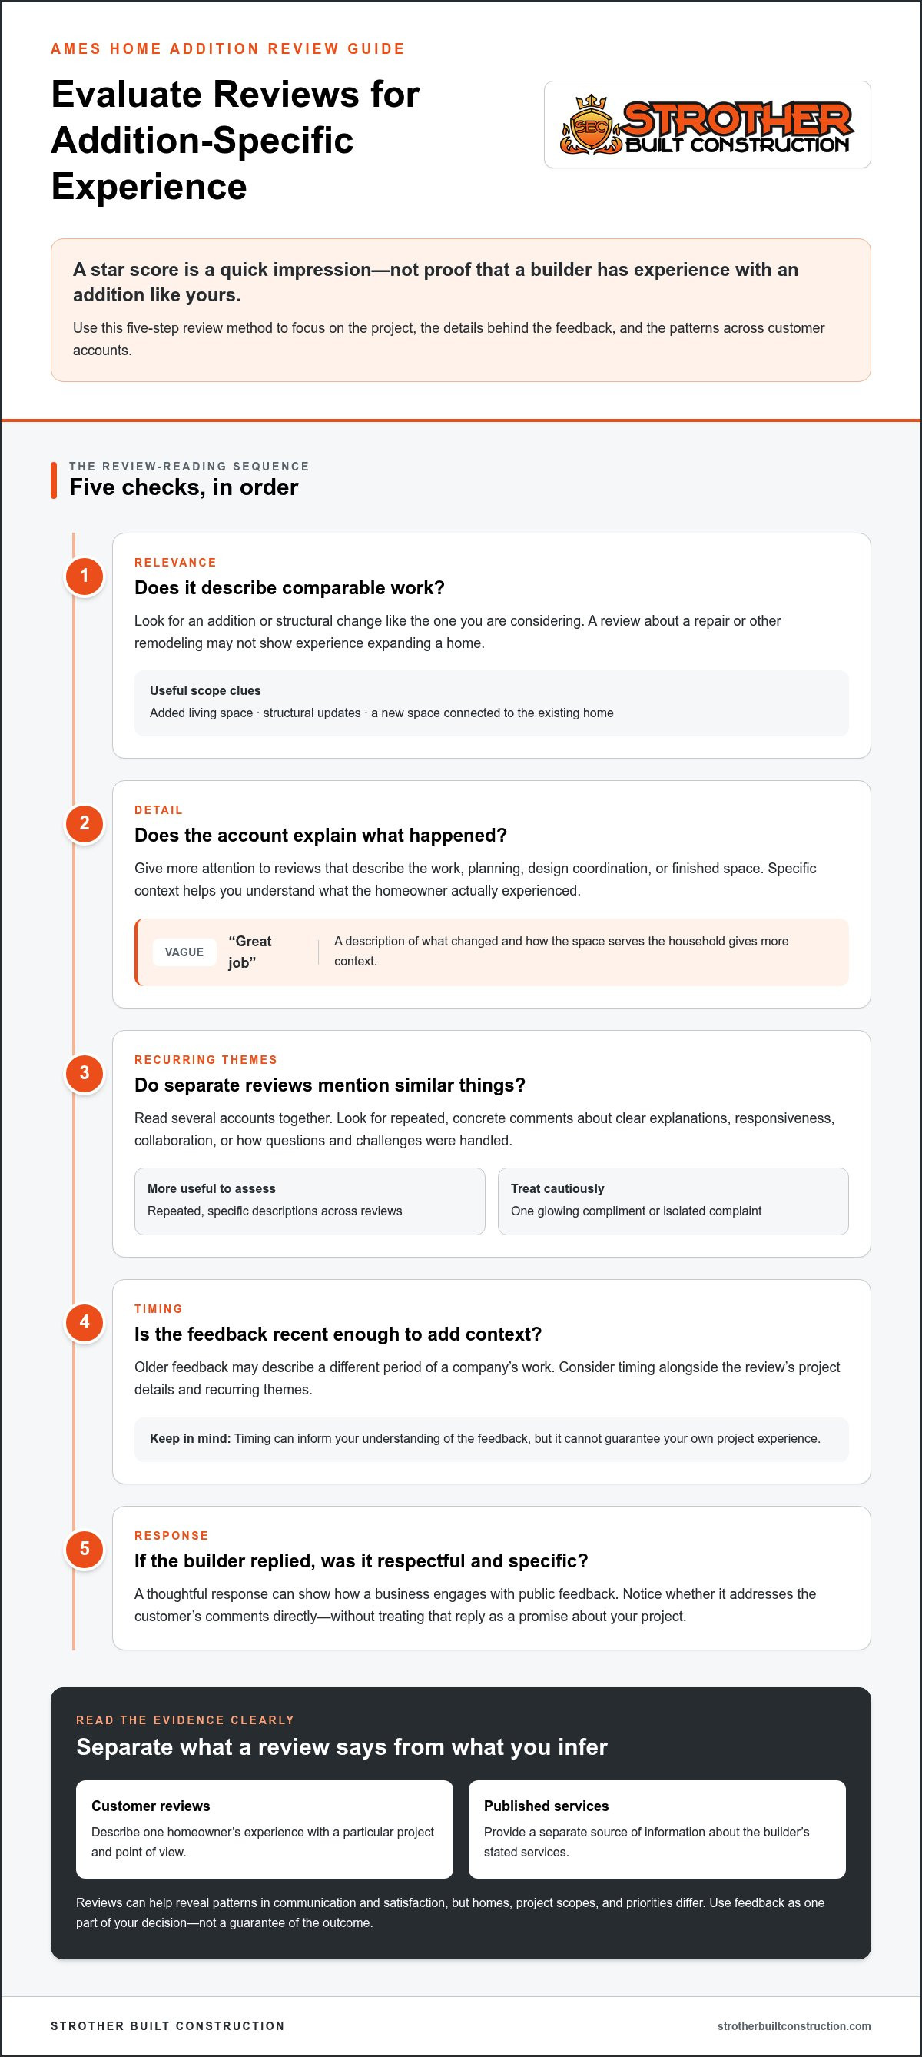Screen dimensions: 922x2057
Task: Select the 'Great job' vague quote
Action: tap(250, 952)
